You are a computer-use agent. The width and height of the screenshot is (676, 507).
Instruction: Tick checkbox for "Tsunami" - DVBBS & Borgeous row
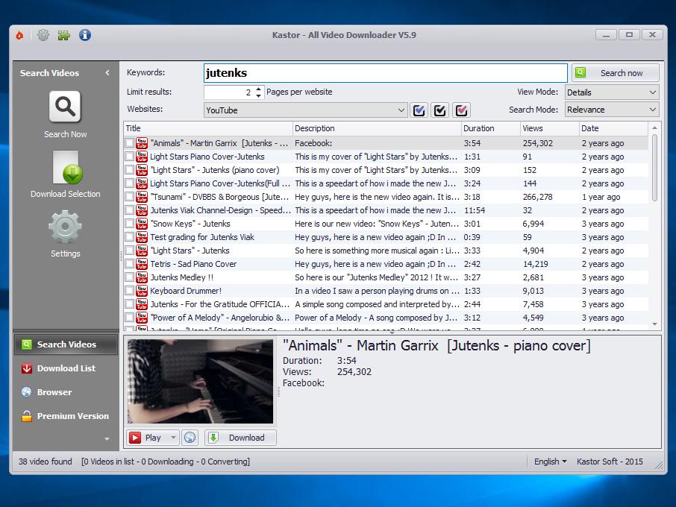(x=129, y=197)
